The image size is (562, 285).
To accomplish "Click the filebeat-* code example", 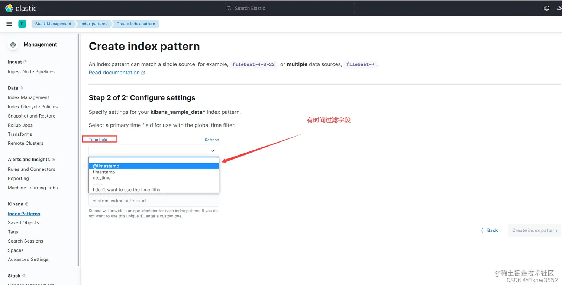I will pos(360,64).
